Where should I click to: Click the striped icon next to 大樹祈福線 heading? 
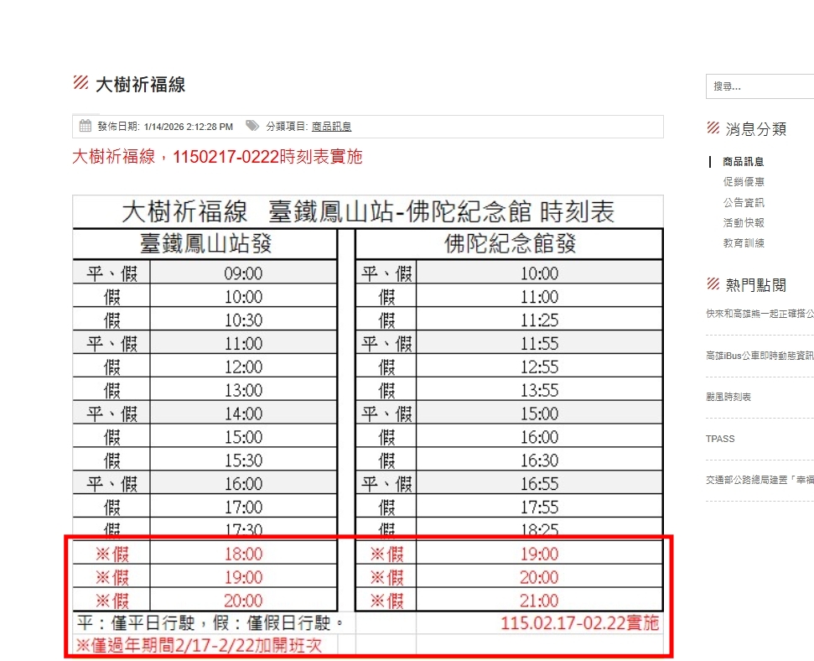coord(81,83)
